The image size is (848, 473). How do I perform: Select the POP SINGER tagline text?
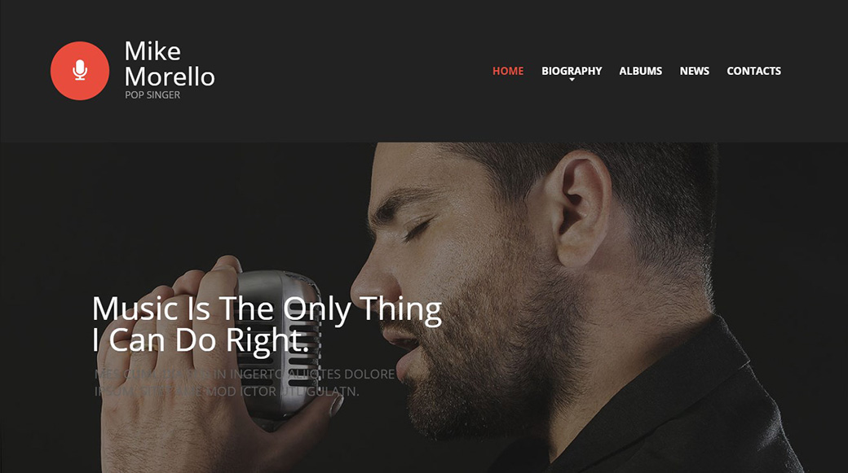click(x=152, y=95)
